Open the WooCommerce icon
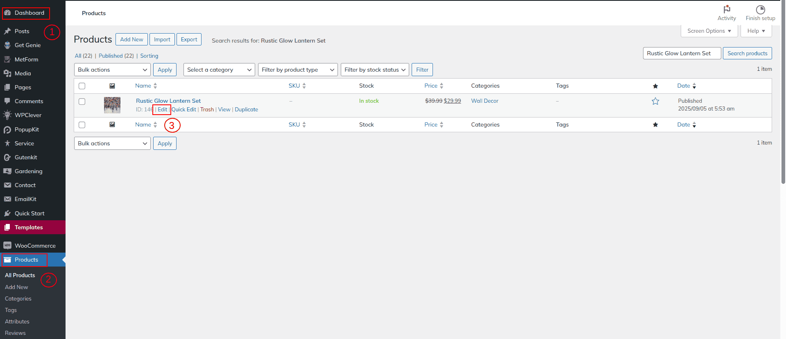The image size is (786, 339). coord(7,246)
